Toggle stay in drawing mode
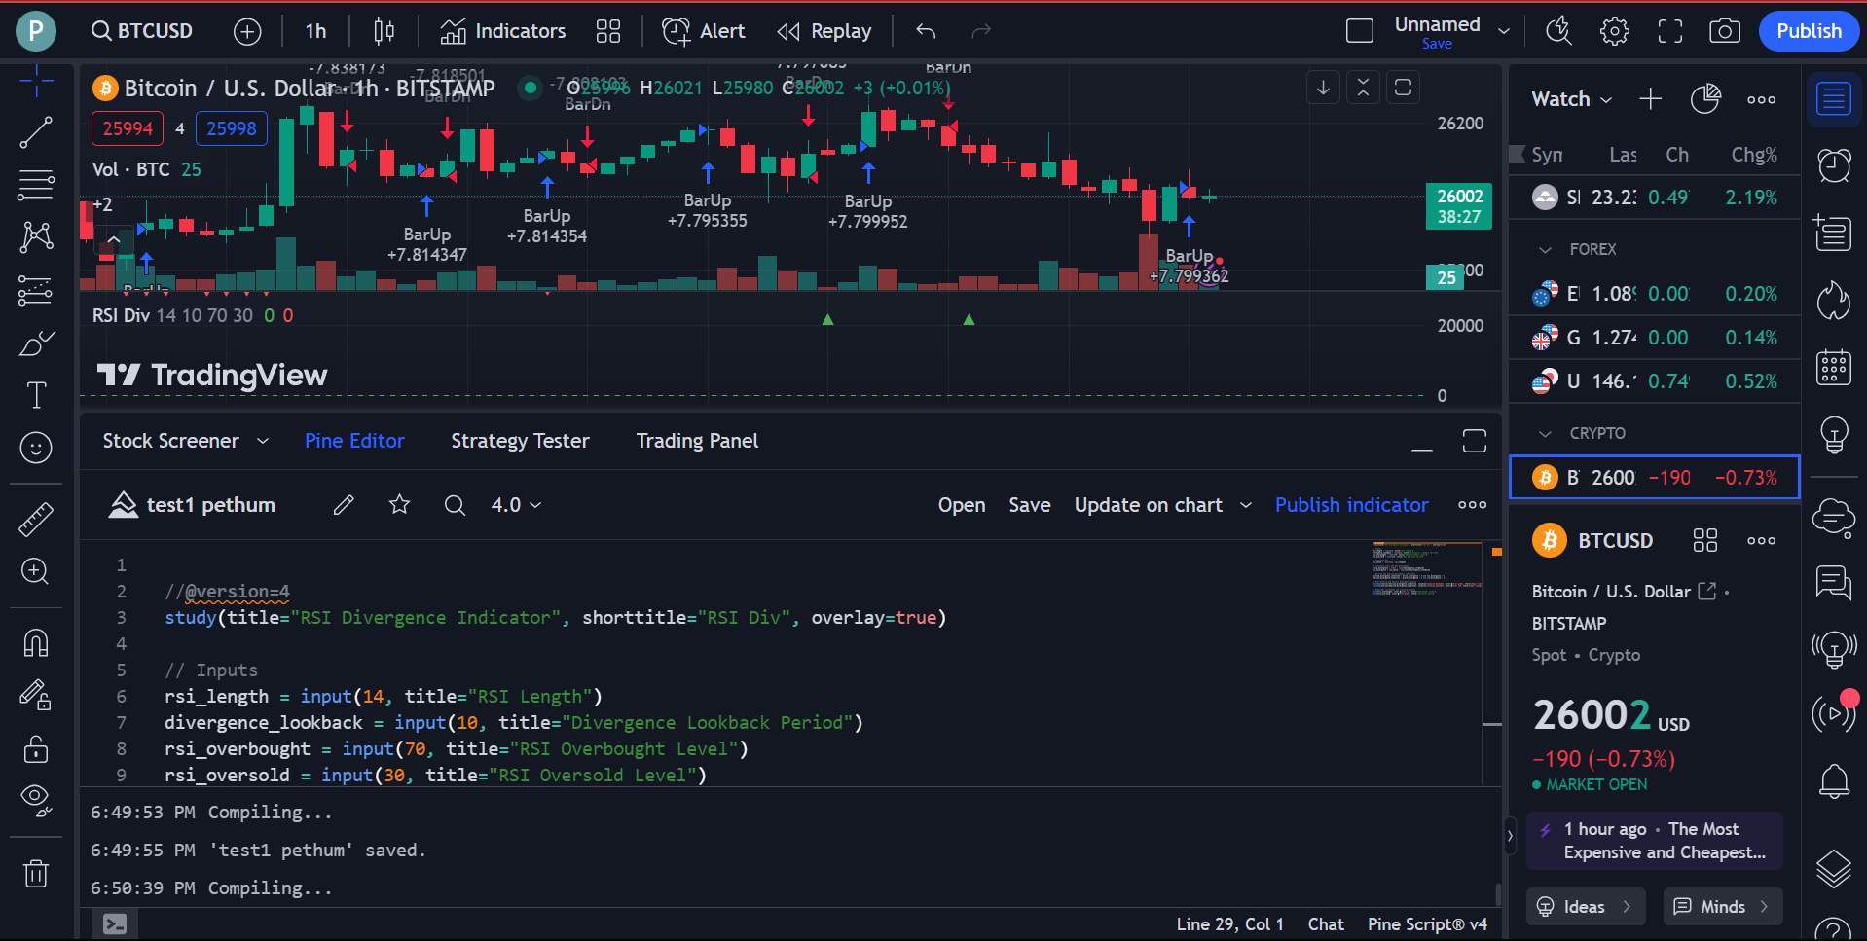The width and height of the screenshot is (1867, 941). tap(36, 695)
